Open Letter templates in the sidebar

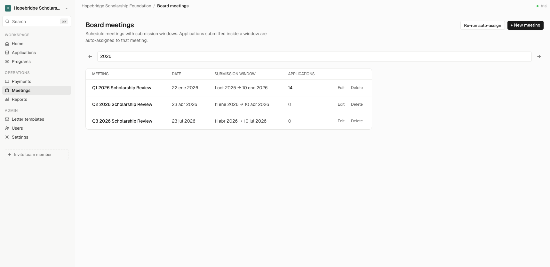point(36,119)
